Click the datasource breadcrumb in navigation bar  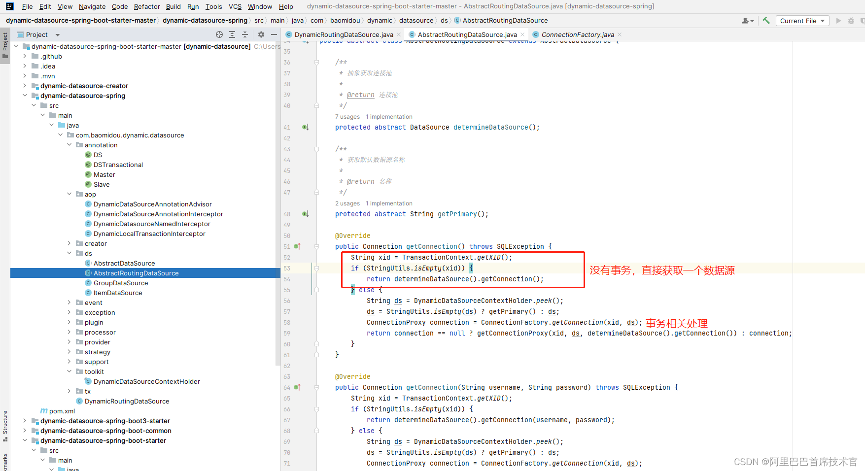tap(416, 21)
